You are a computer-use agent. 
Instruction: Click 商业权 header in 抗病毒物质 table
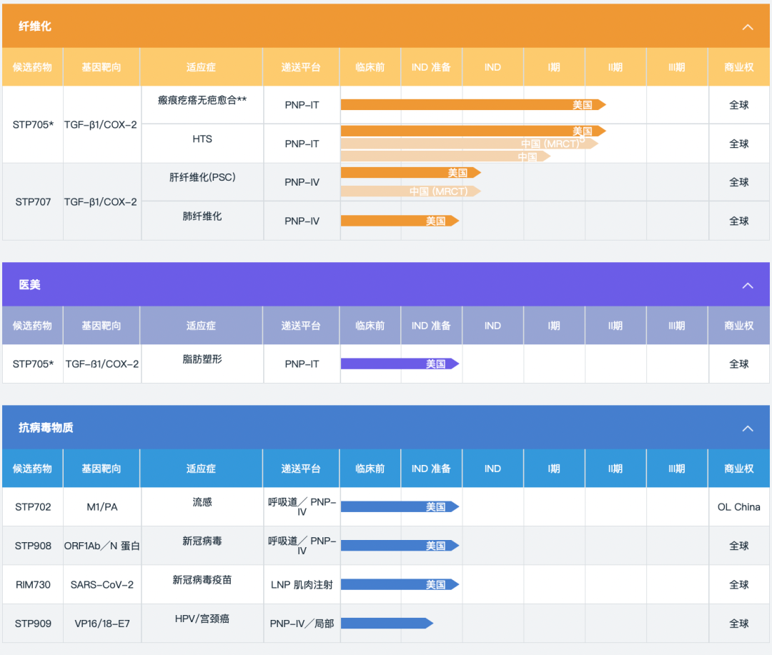pyautogui.click(x=738, y=469)
